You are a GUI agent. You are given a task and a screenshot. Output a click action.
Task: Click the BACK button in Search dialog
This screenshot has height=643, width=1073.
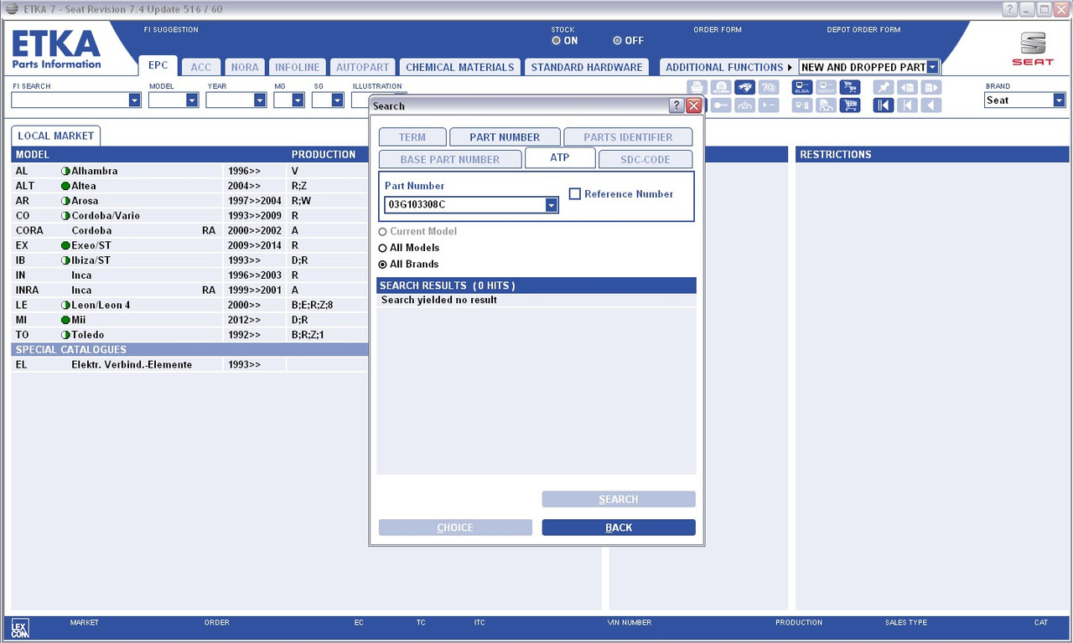tap(619, 527)
